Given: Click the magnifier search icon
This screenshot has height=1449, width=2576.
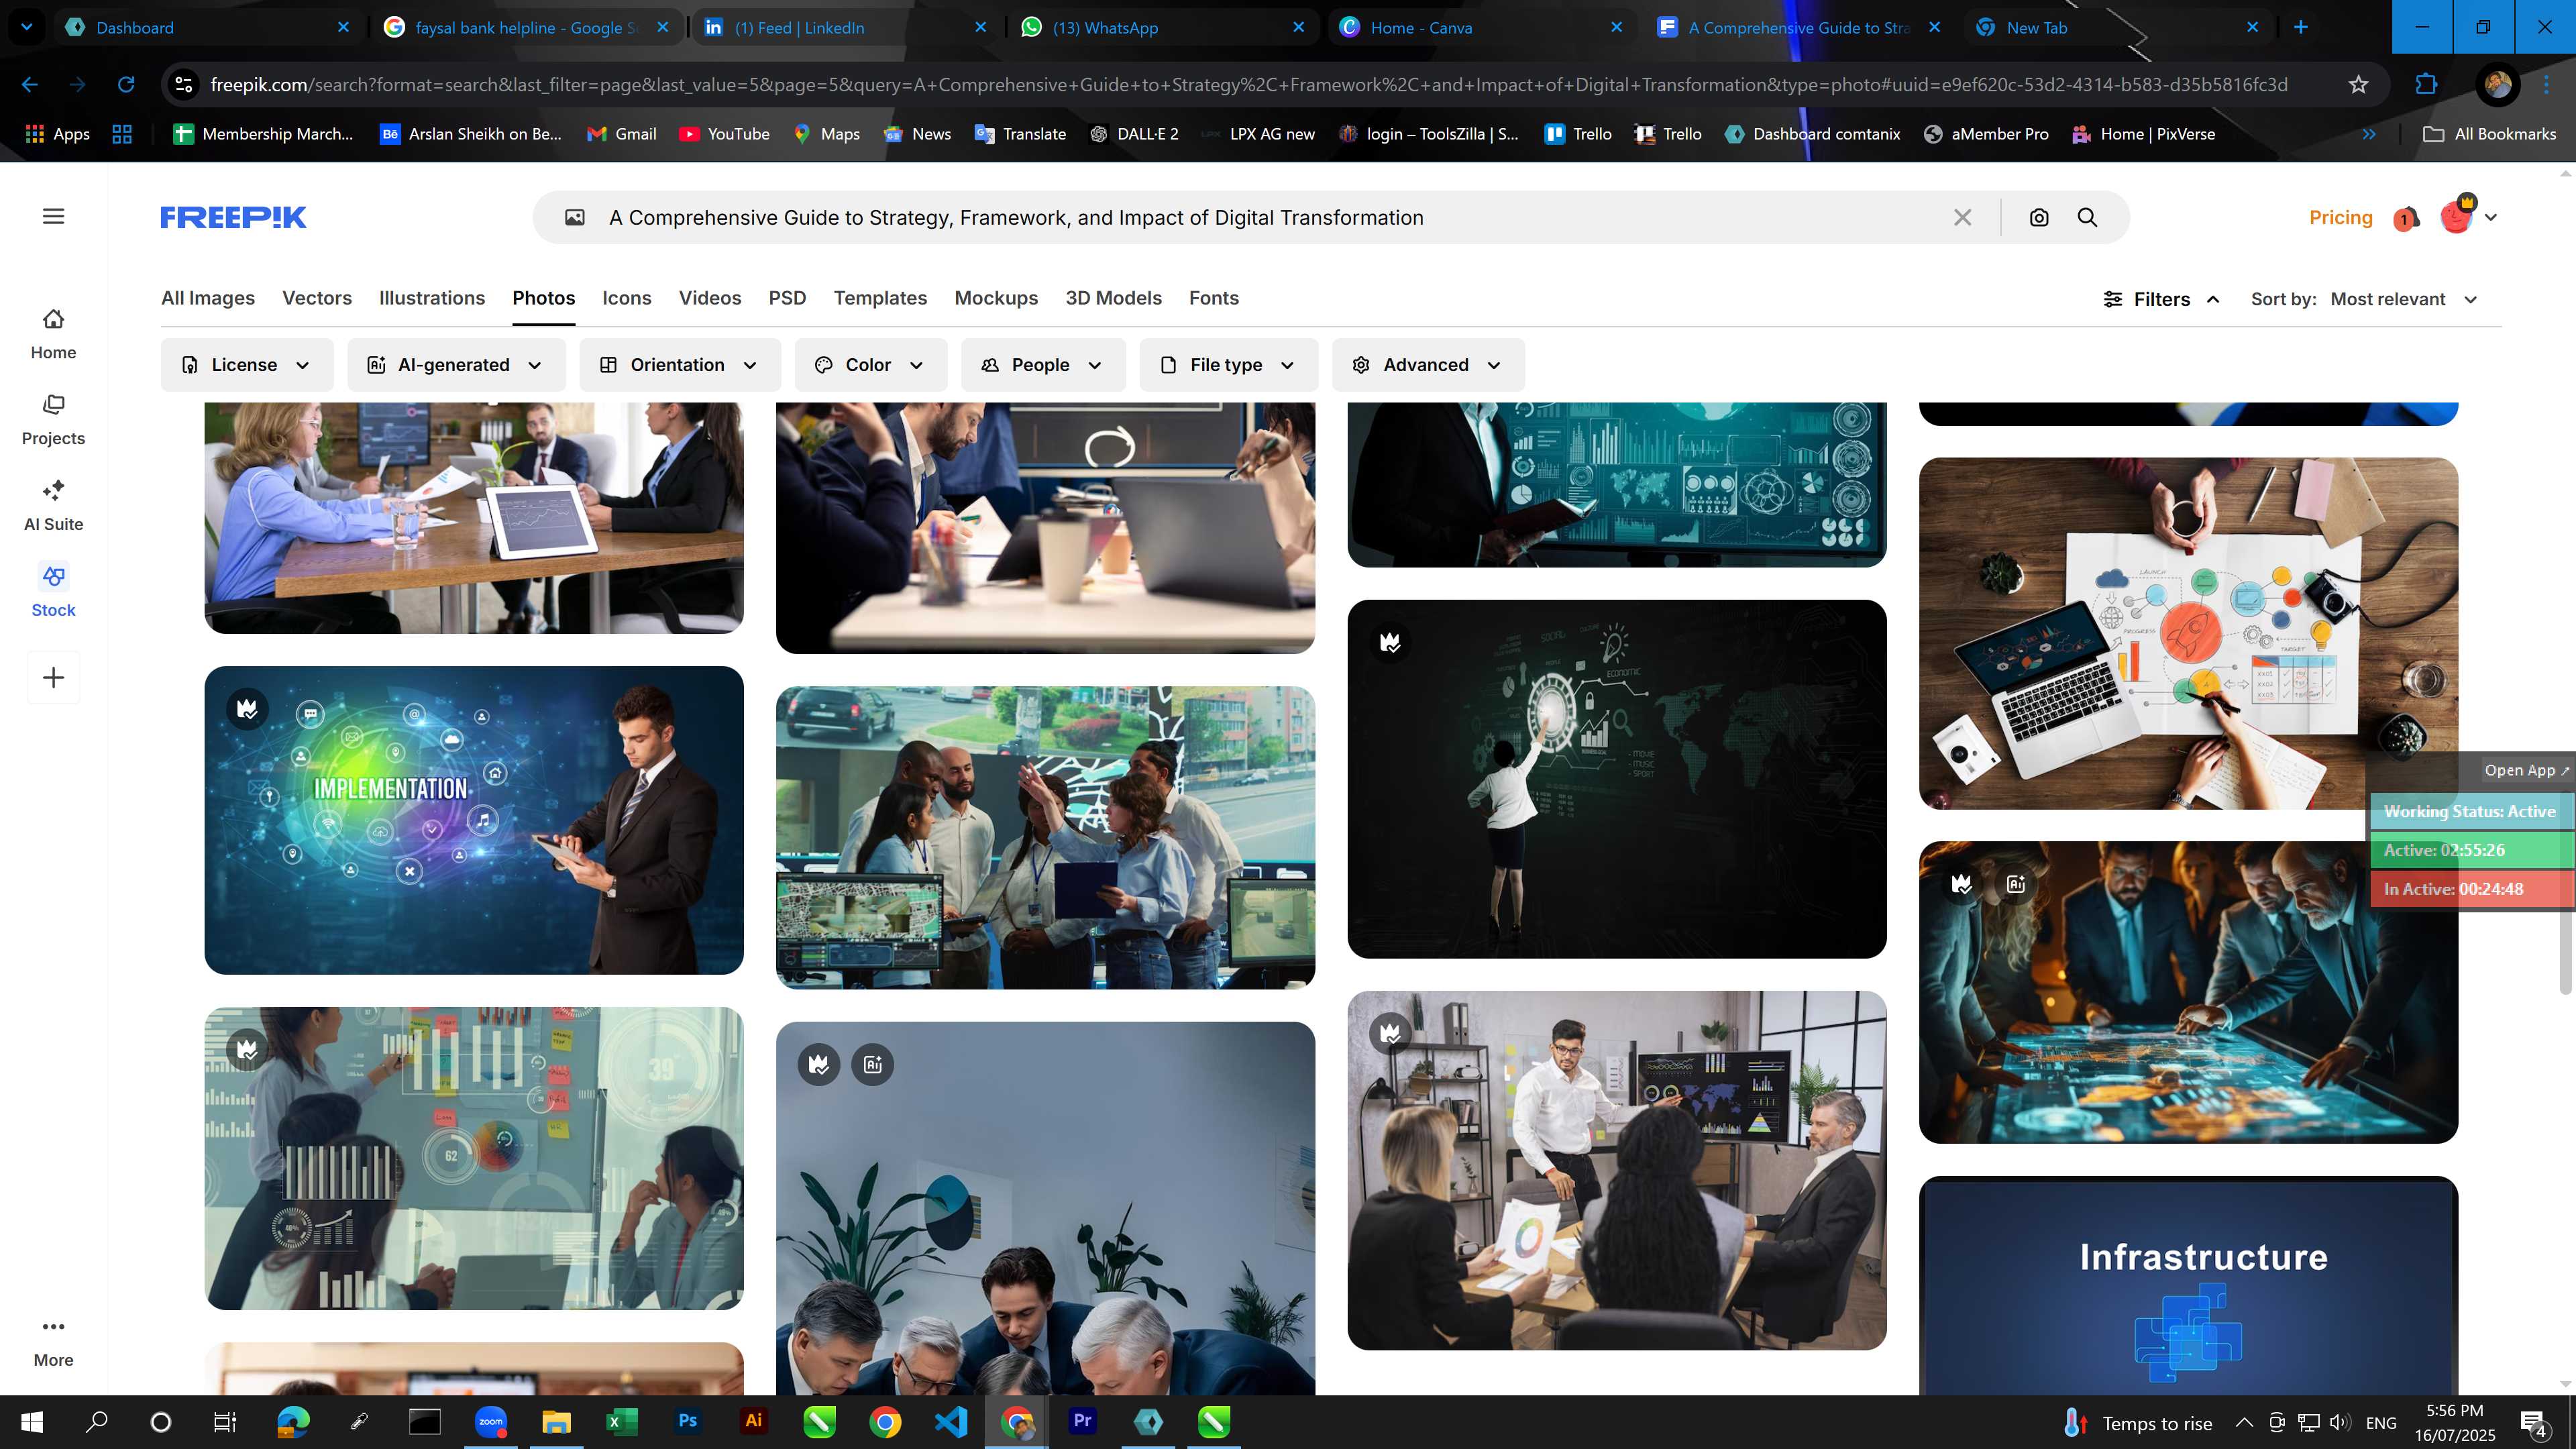Looking at the screenshot, I should pyautogui.click(x=2087, y=217).
